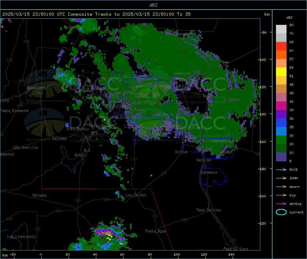Click the Paso El Loro place label
The height and width of the screenshot is (259, 307).
(236, 249)
